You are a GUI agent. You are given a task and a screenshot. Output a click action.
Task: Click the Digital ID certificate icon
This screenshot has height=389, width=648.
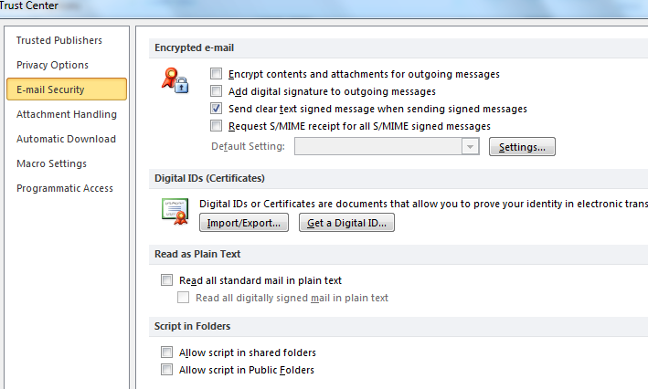[175, 211]
